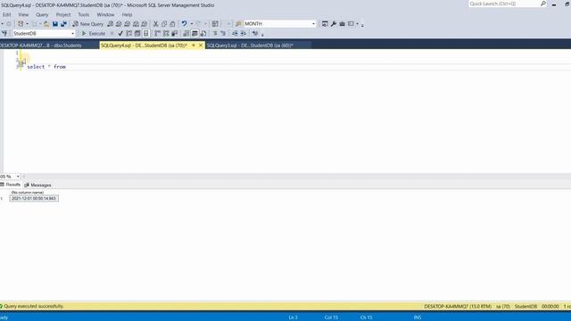Create a DAX query
Screen dimensions: 571x321
pyautogui.click(x=145, y=24)
